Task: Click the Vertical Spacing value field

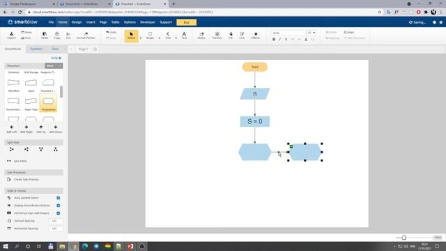Action: 56,221
